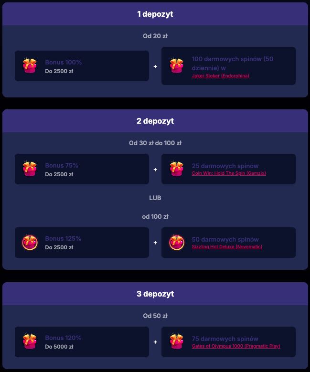Tap the gift icon beside 75 darmowych spinów

click(176, 341)
